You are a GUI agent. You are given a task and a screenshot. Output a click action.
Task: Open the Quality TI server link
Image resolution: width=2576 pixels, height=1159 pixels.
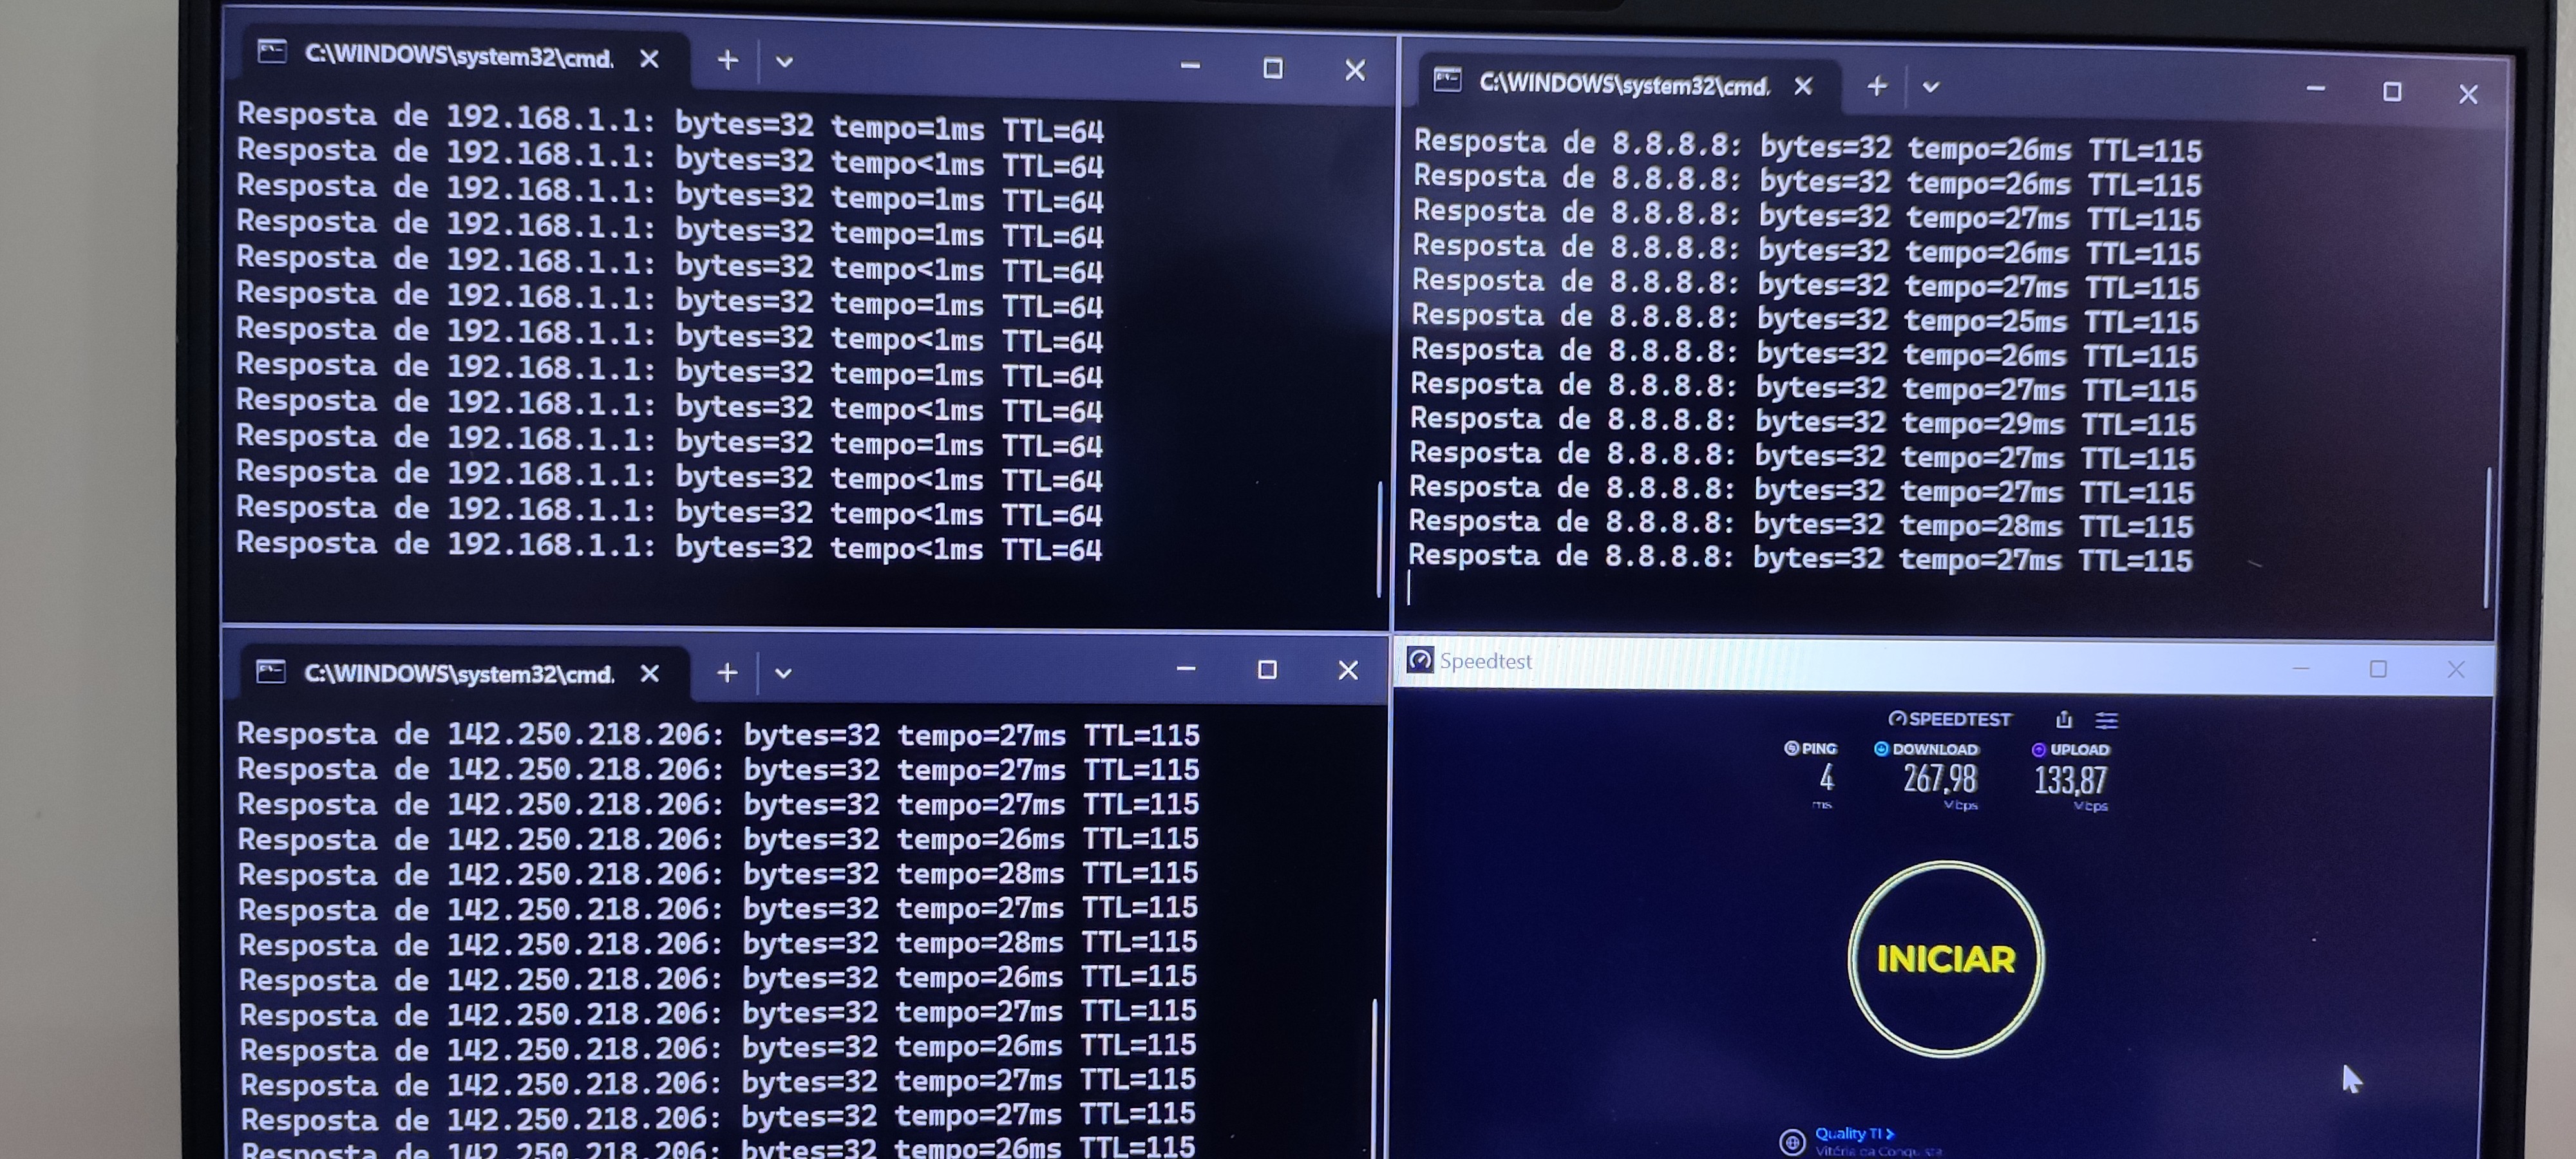point(1853,1133)
